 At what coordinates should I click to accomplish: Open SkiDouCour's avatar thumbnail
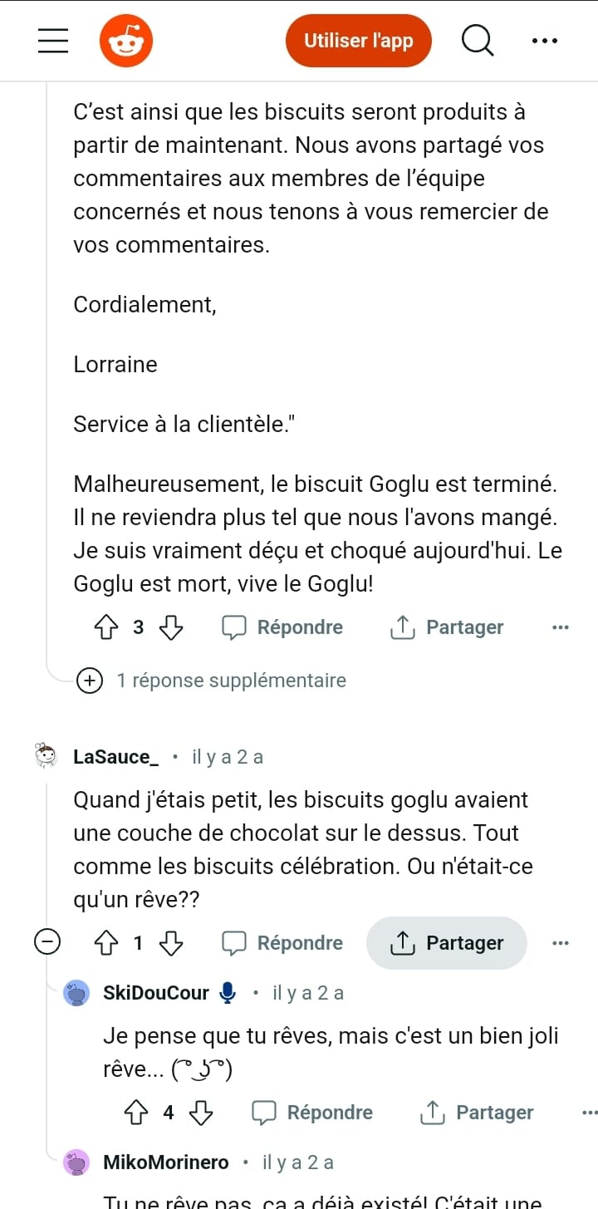(x=77, y=993)
